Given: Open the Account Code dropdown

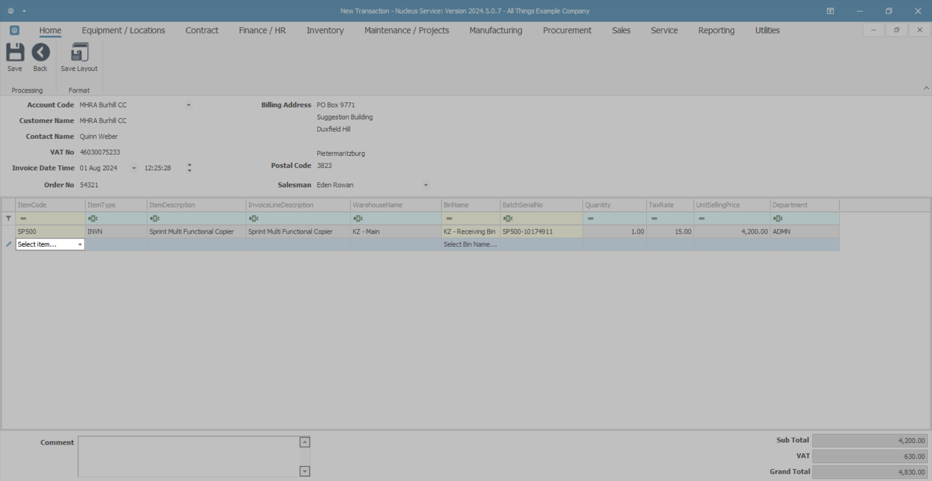Looking at the screenshot, I should click(188, 105).
